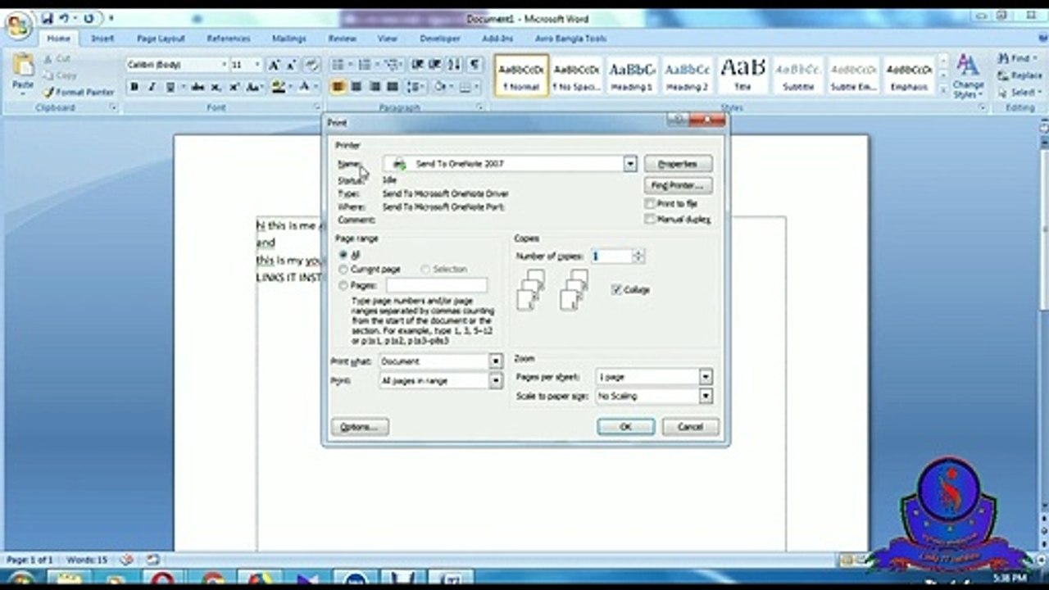Apply Underline formatting
This screenshot has height=590, width=1049.
click(x=170, y=87)
